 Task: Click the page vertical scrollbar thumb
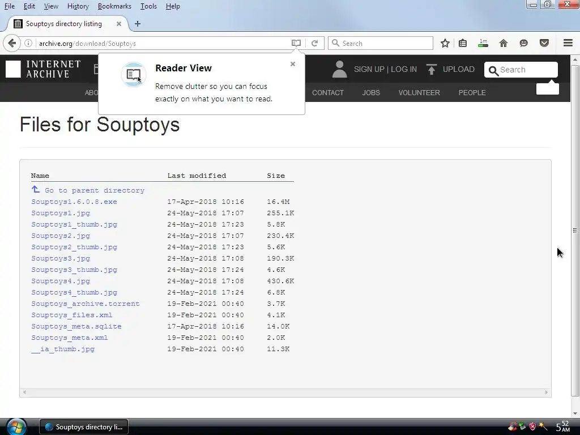pyautogui.click(x=575, y=231)
